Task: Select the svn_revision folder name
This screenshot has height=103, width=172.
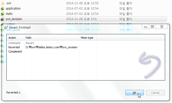Action: coord(14,19)
